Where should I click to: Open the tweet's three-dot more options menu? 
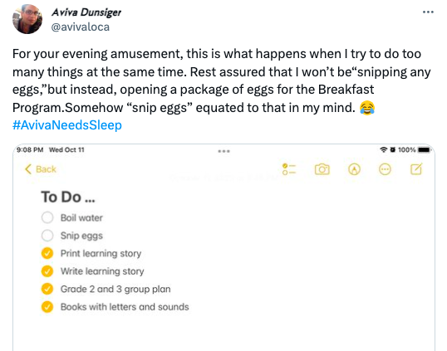click(428, 12)
